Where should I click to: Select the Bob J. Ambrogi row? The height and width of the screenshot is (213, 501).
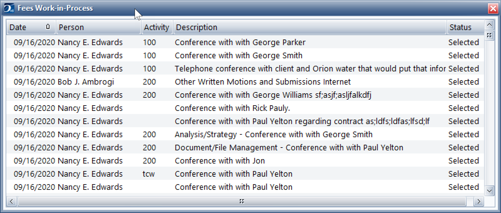(245, 82)
